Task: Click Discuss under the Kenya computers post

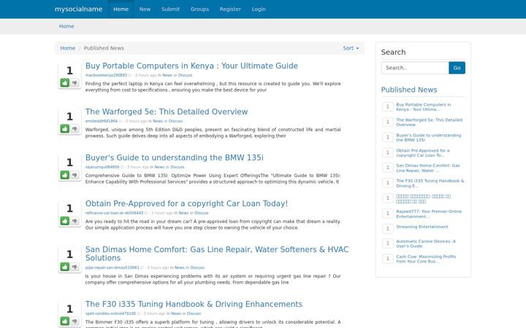Action: click(x=185, y=75)
